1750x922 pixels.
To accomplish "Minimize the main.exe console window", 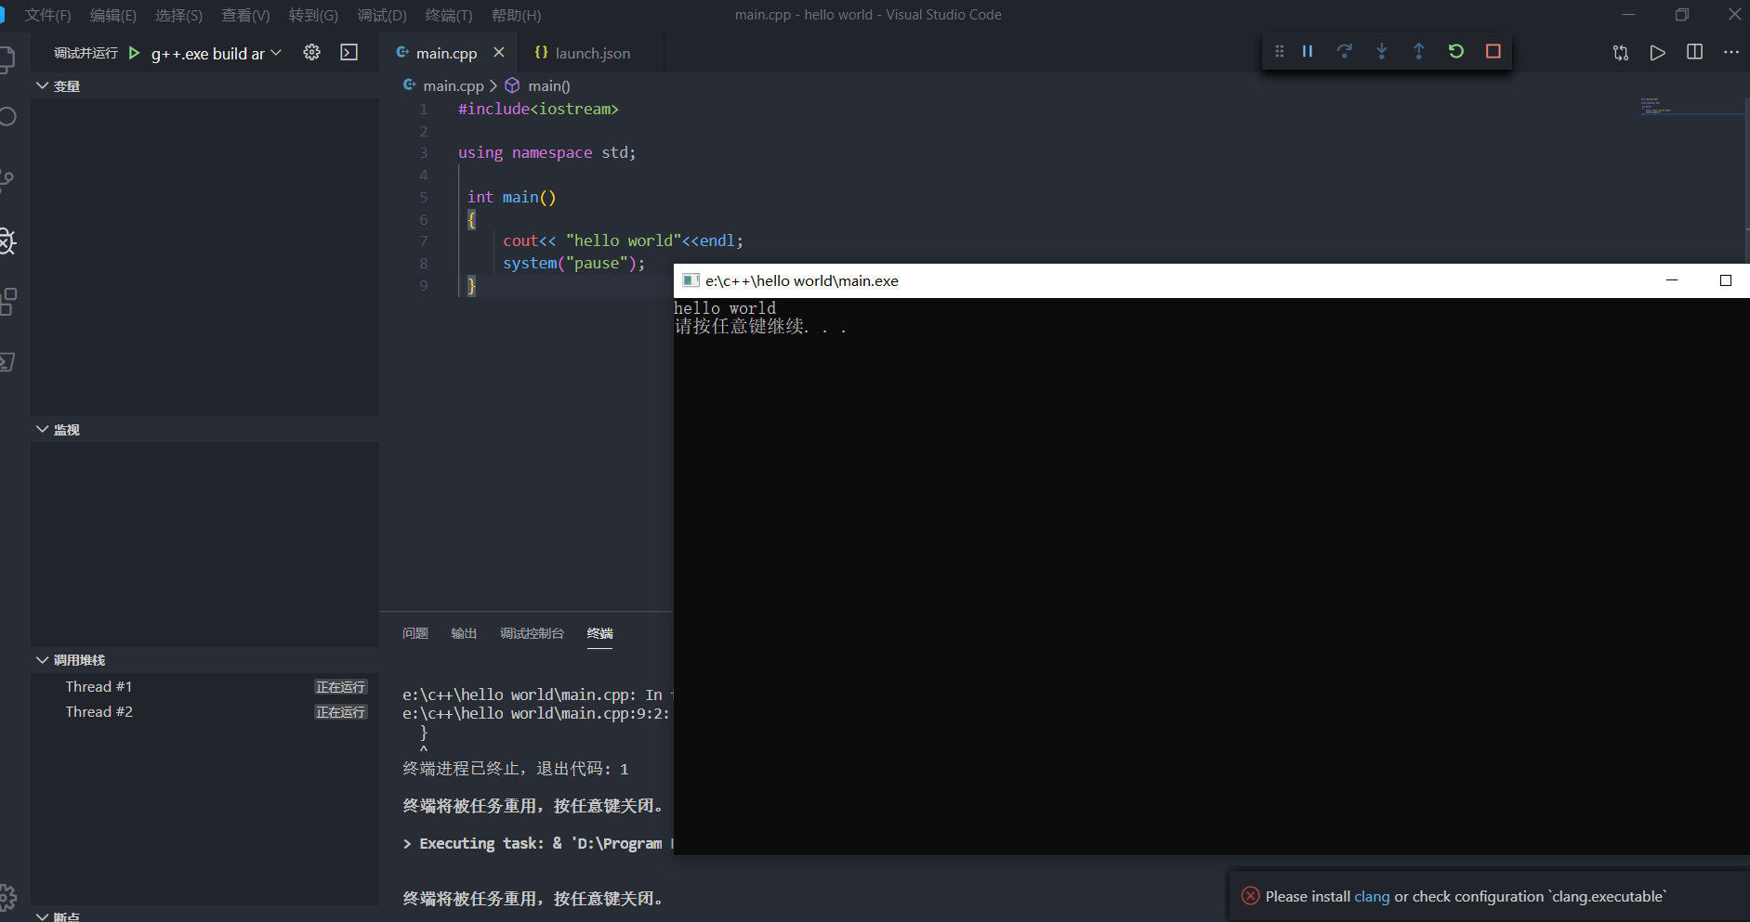I will tap(1672, 280).
